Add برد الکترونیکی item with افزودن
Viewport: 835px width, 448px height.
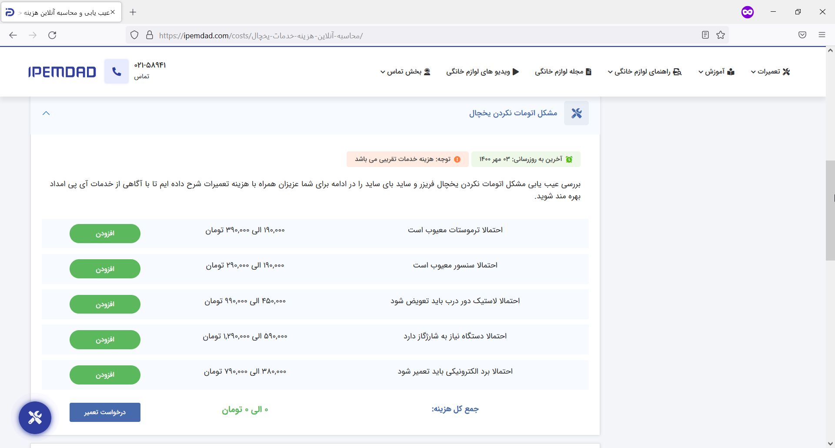[105, 375]
